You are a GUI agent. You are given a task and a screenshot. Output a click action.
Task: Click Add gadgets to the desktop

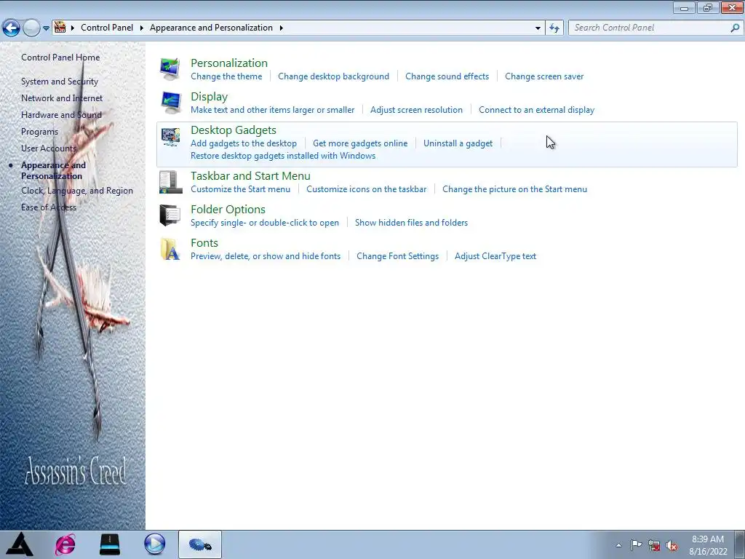click(244, 143)
